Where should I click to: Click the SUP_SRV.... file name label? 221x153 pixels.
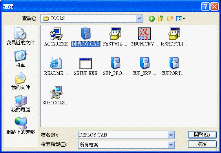(x=144, y=73)
